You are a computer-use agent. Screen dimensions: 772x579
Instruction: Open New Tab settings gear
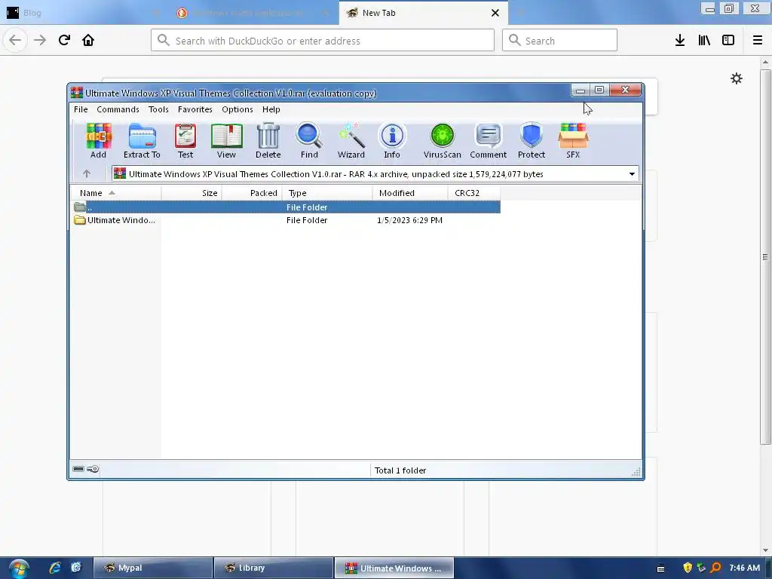(737, 78)
